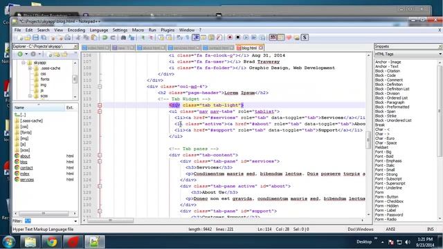Click the Ext. column header in file list
Screen dimensions: 443x249
point(71,108)
